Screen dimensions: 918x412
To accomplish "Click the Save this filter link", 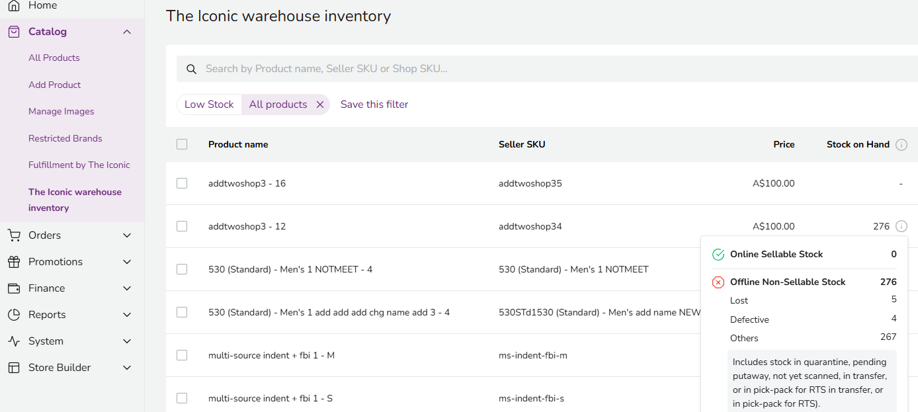I will point(374,104).
